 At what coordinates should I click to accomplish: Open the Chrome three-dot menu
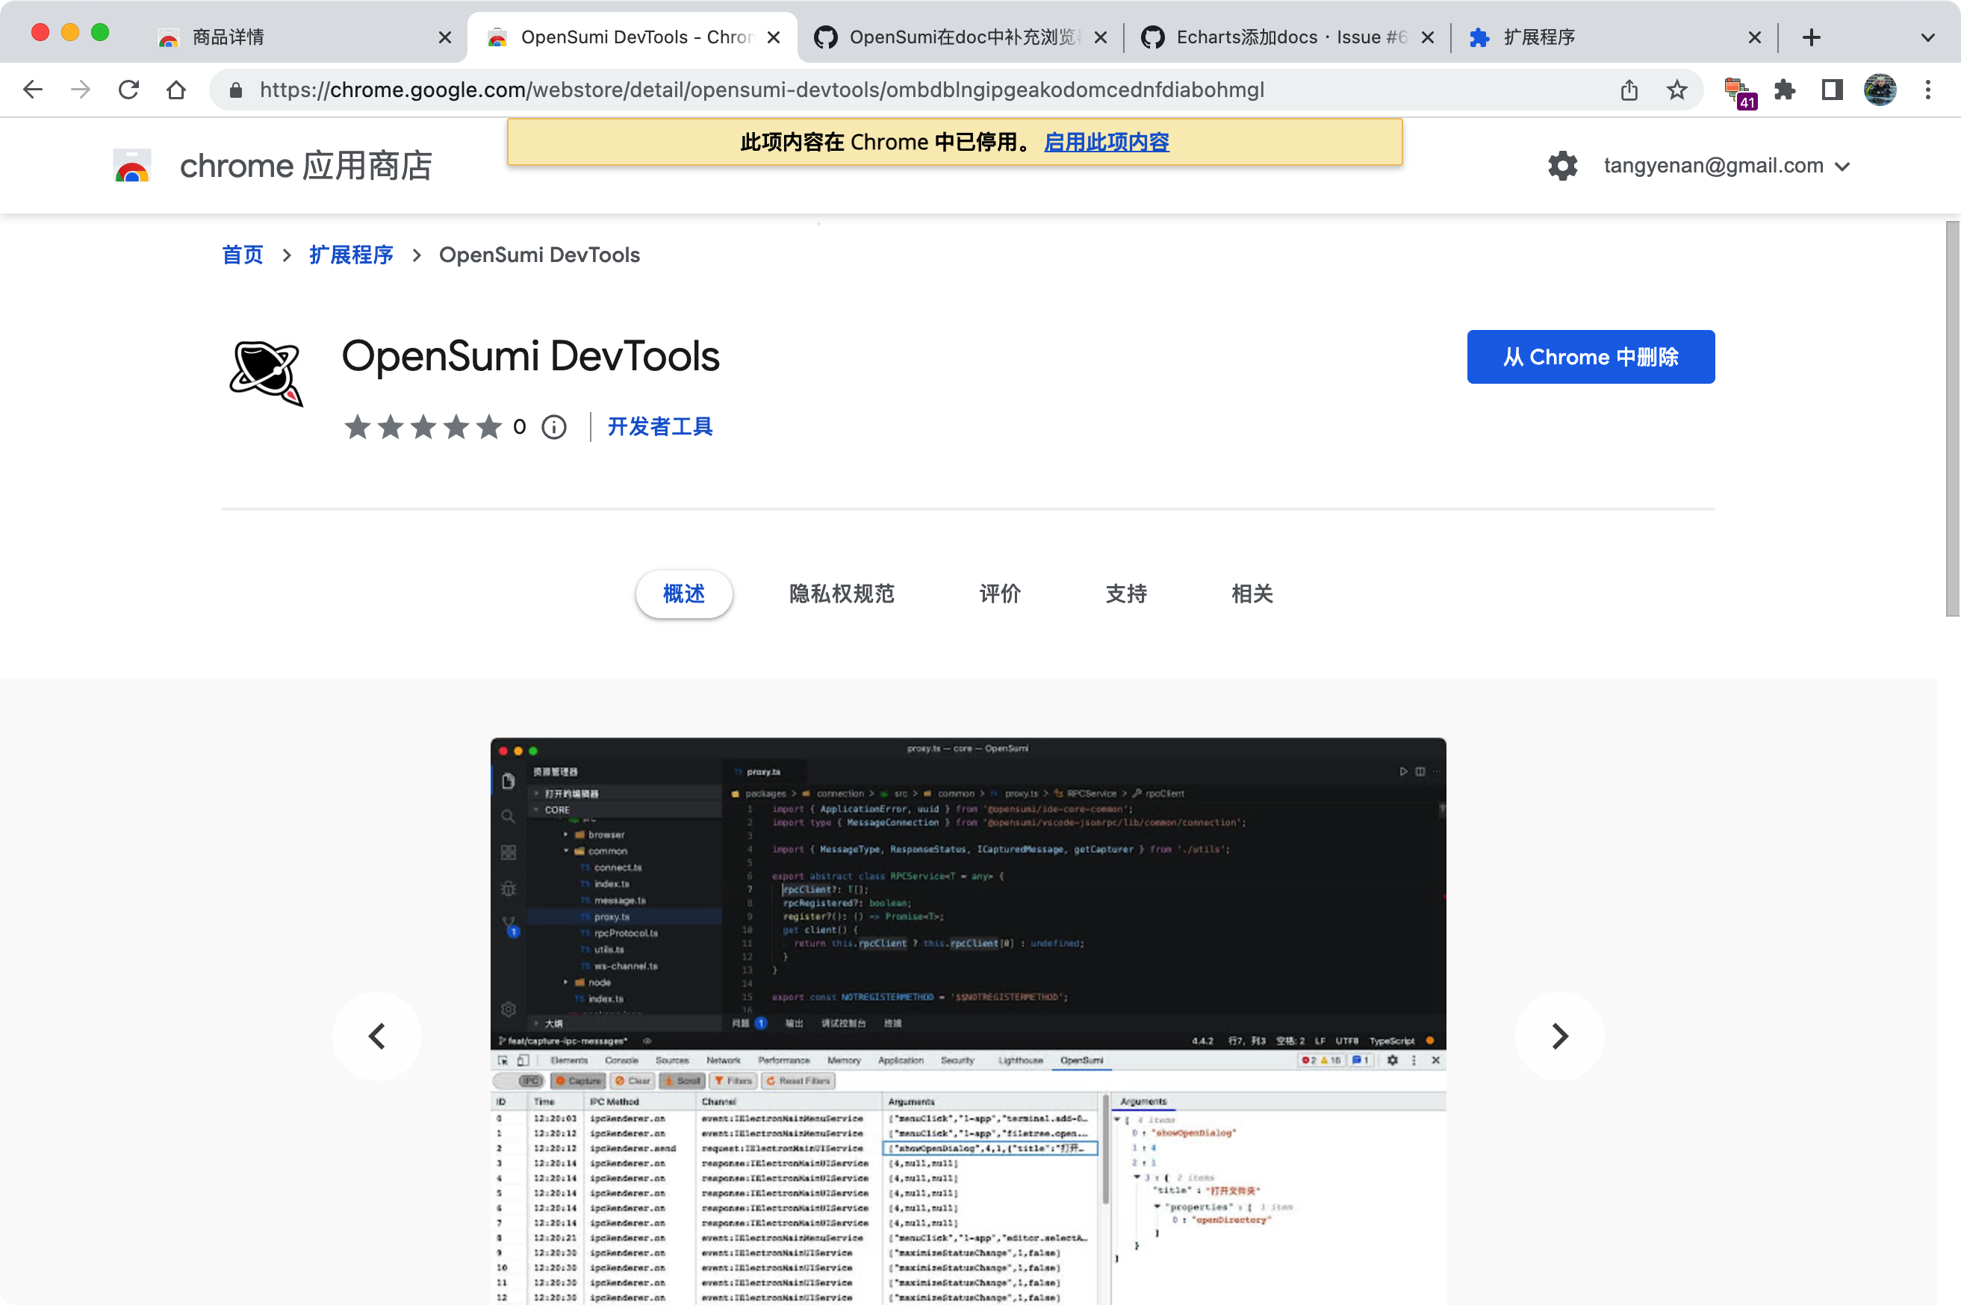[1927, 90]
